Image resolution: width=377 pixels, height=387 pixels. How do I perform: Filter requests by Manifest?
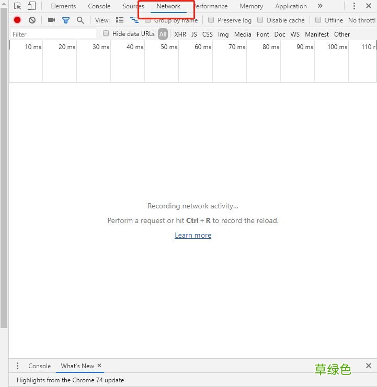tap(317, 34)
